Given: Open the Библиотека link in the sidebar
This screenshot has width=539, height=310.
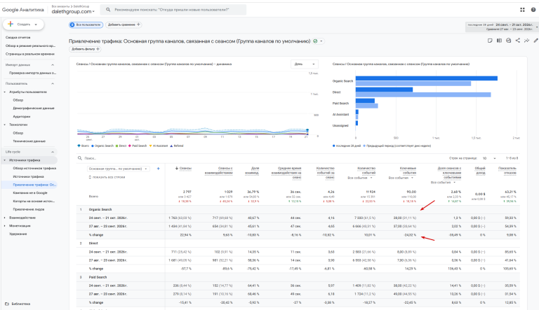Looking at the screenshot, I should point(20,304).
